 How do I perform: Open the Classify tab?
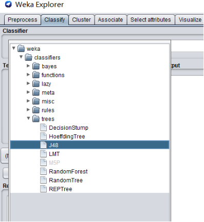click(x=54, y=20)
